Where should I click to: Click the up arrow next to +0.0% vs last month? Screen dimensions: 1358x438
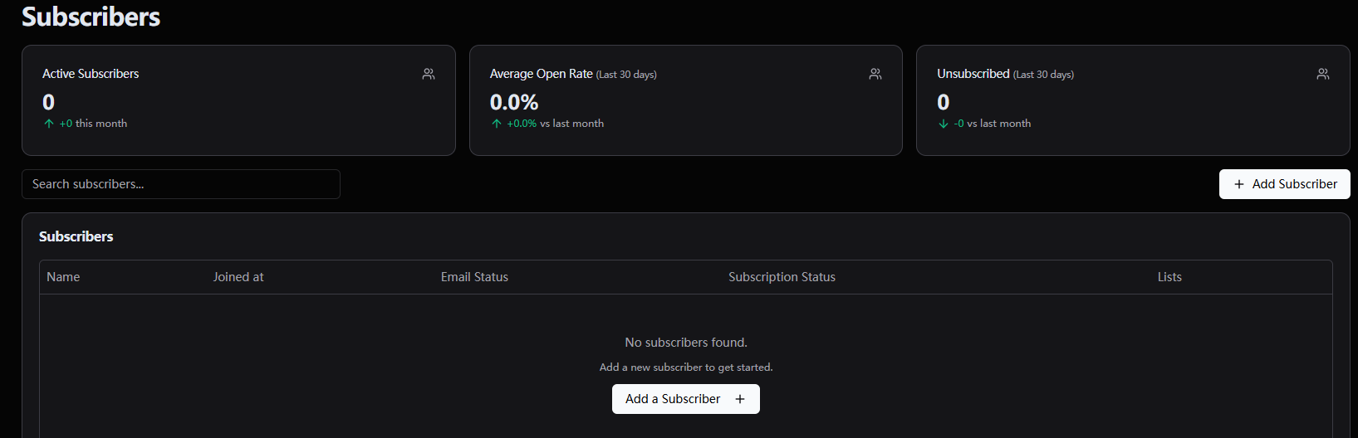(x=497, y=124)
